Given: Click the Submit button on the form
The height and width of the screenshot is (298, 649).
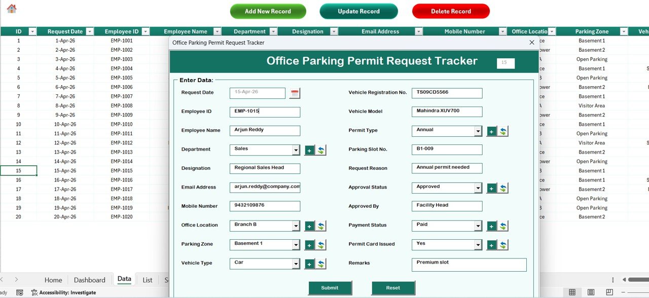Looking at the screenshot, I should point(330,287).
